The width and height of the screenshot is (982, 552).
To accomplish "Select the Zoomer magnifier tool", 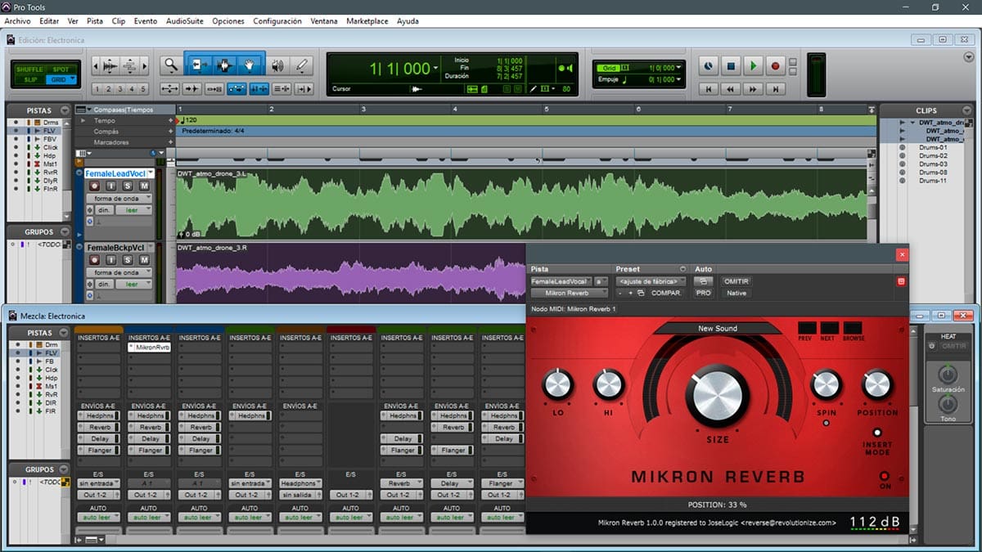I will pos(170,65).
